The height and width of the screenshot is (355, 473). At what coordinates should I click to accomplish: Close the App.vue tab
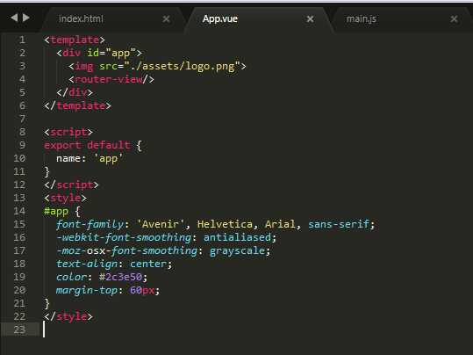310,19
